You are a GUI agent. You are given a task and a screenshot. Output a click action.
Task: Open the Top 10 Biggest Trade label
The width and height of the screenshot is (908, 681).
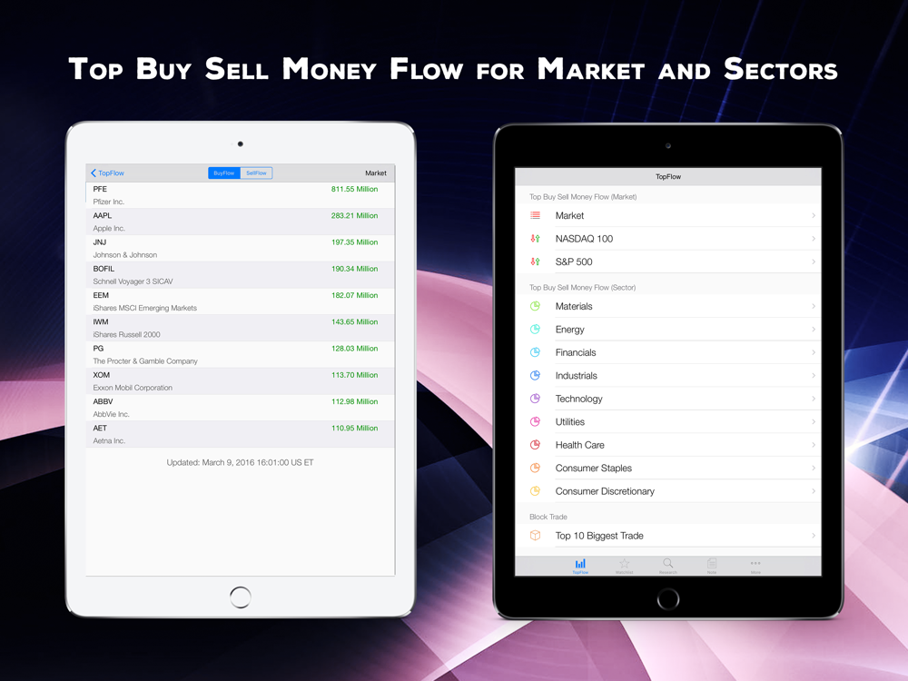pos(599,536)
